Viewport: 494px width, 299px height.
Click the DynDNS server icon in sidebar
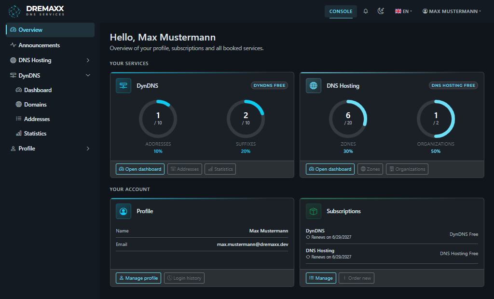[13, 75]
